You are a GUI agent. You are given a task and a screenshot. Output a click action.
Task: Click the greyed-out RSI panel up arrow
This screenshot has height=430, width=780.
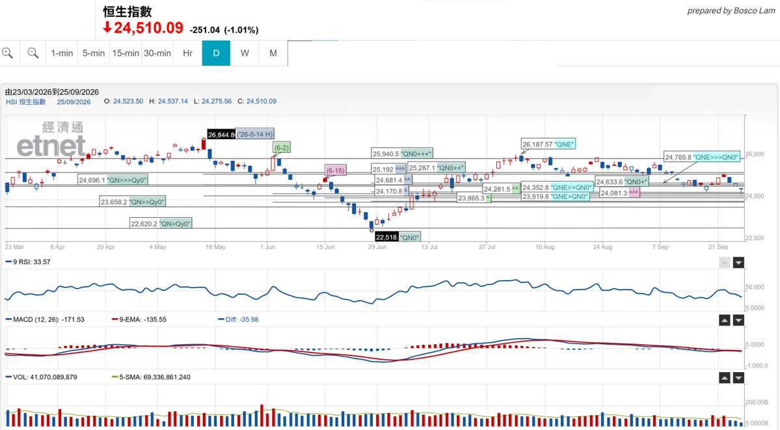724,263
